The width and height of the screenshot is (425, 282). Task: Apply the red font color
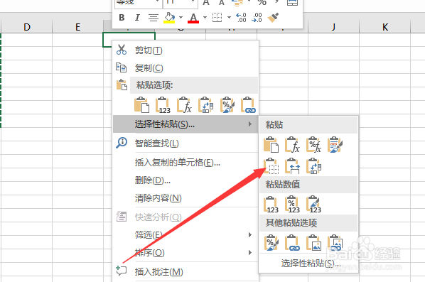point(193,18)
